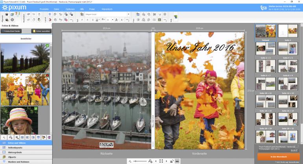Go to next page arrow

[166, 161]
